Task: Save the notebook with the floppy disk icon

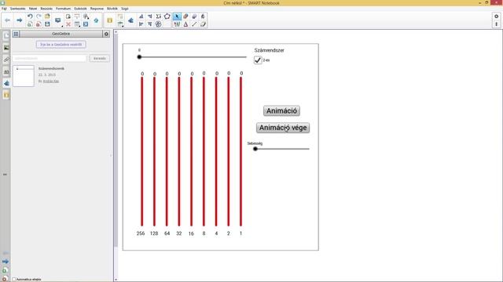Action: [47, 24]
